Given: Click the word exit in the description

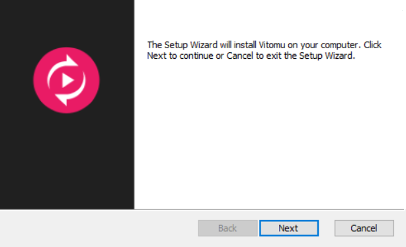Looking at the screenshot, I should pos(274,56).
